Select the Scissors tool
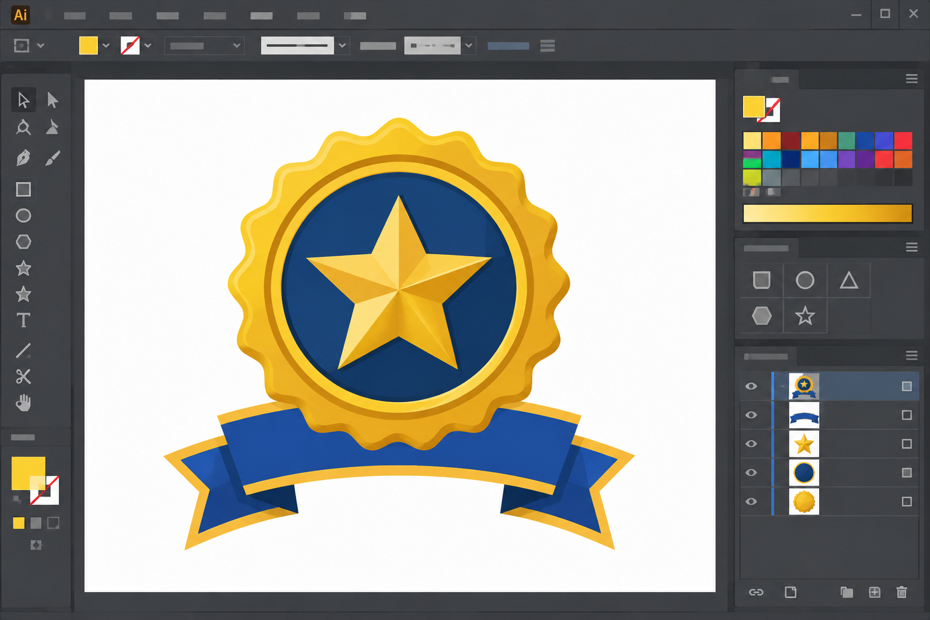 click(23, 377)
